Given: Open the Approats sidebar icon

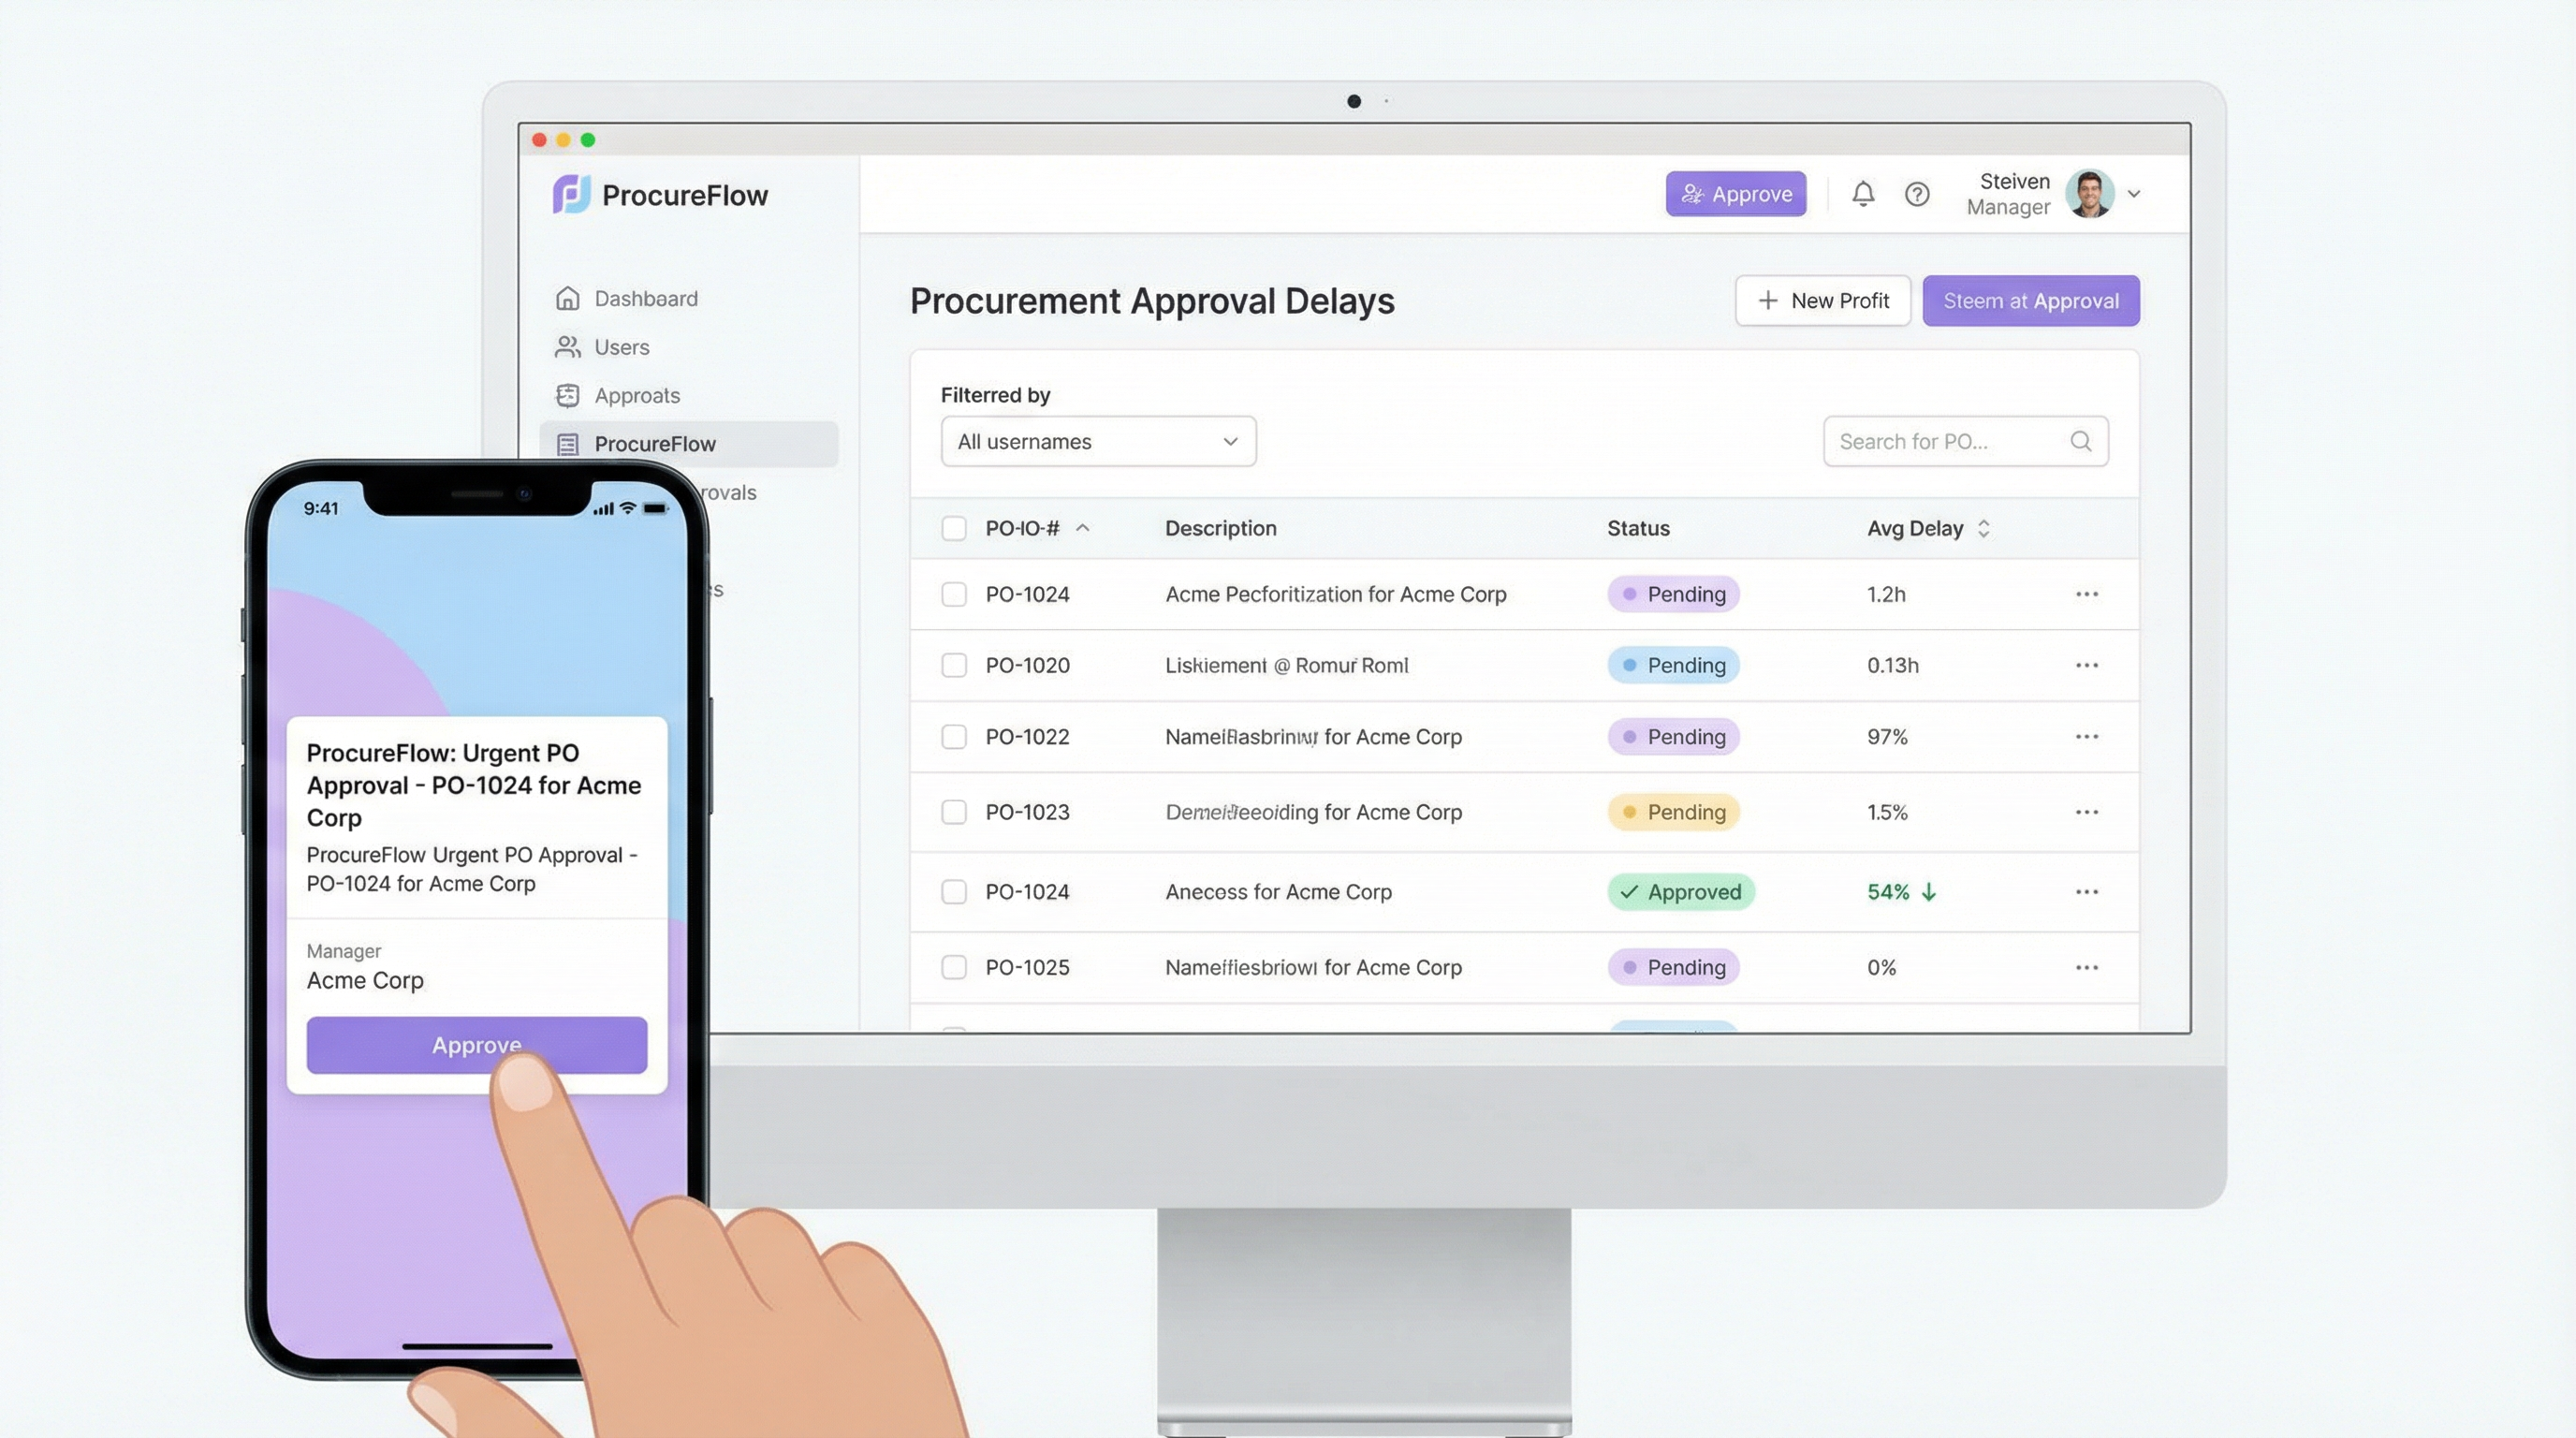Looking at the screenshot, I should click(x=567, y=395).
